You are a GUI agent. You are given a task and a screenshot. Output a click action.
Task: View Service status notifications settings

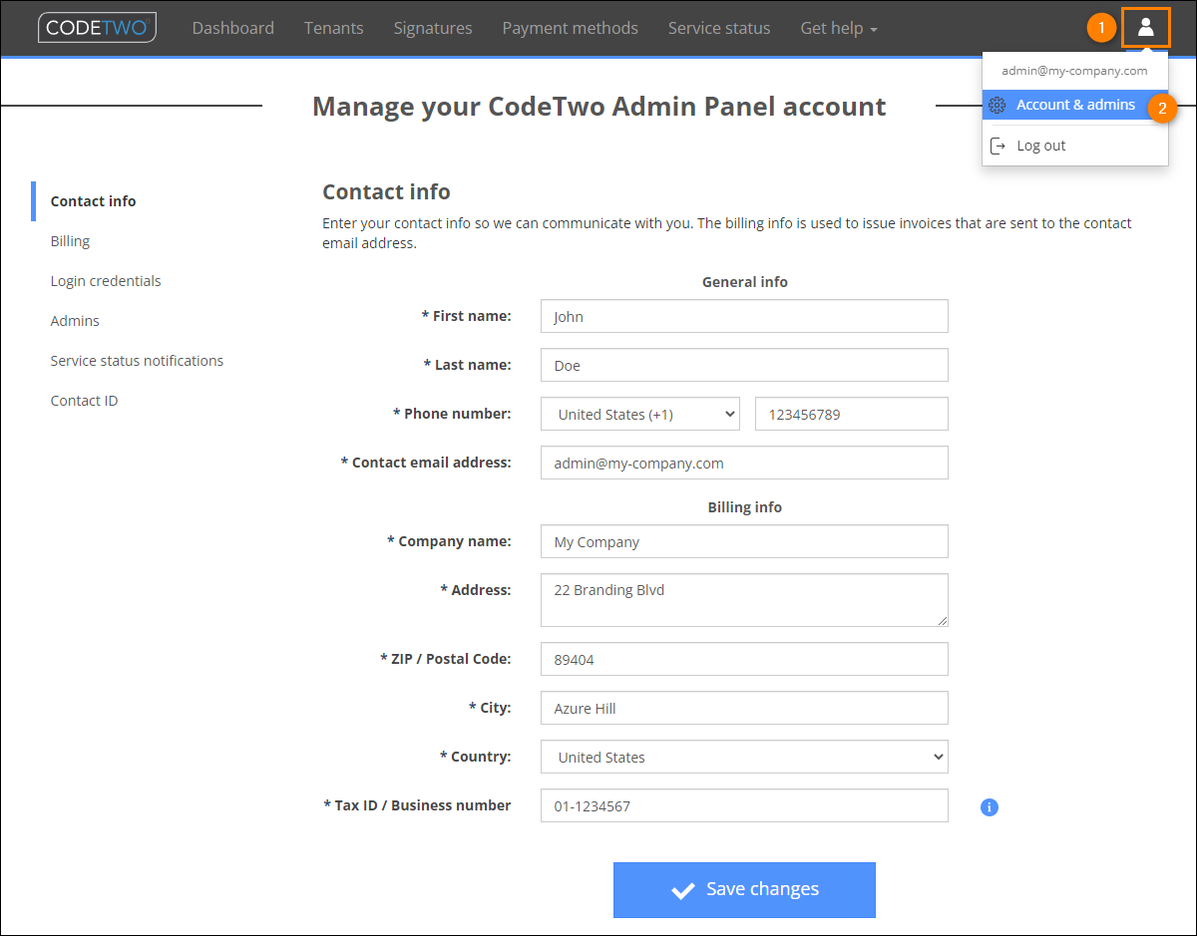[x=137, y=360]
